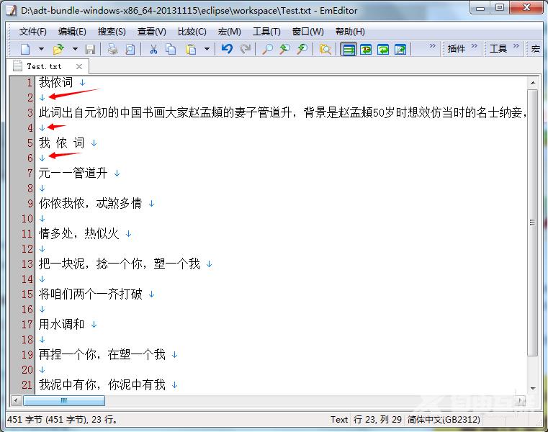The width and height of the screenshot is (548, 432).
Task: Copy selection with the Copy icon
Action: click(x=171, y=49)
